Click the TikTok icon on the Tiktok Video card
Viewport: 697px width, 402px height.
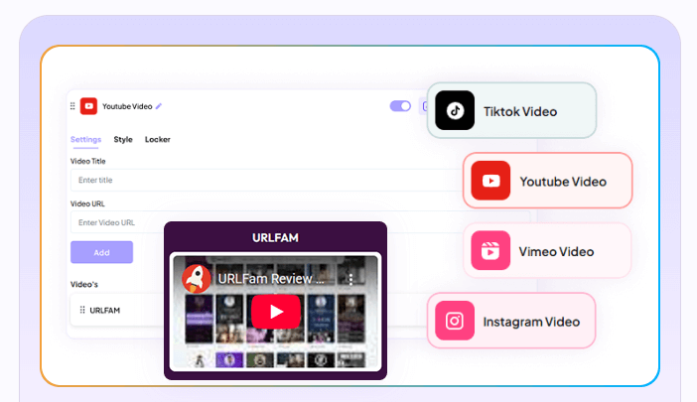click(455, 110)
